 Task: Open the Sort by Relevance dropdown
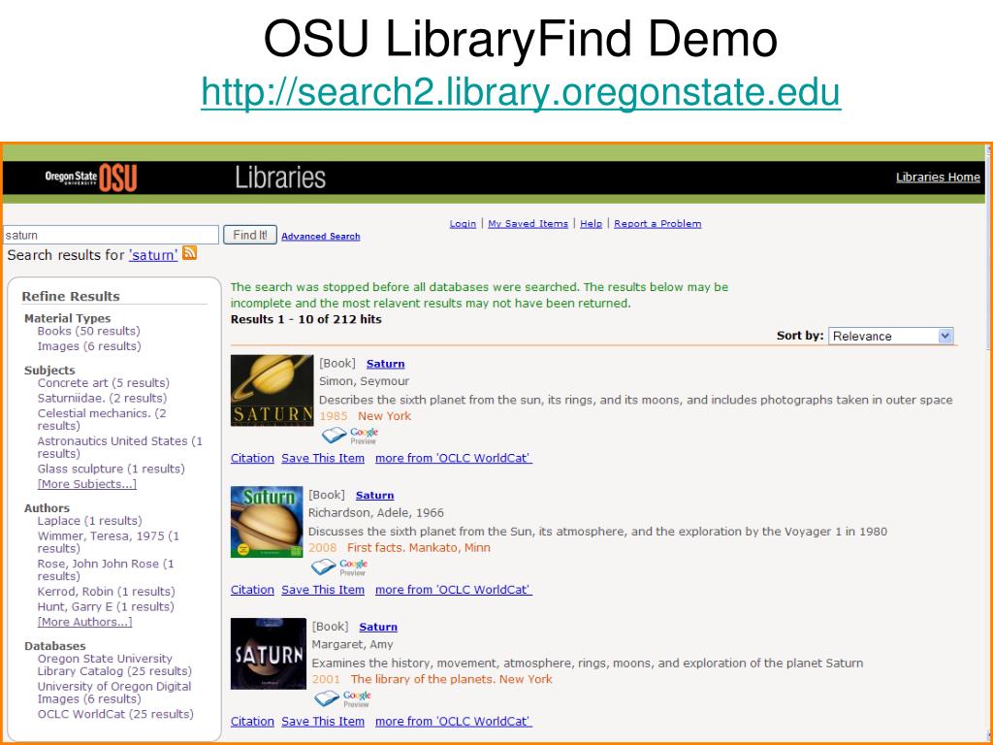tap(890, 336)
